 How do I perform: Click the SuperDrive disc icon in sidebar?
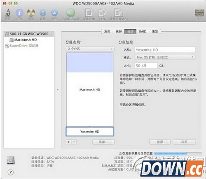7,46
